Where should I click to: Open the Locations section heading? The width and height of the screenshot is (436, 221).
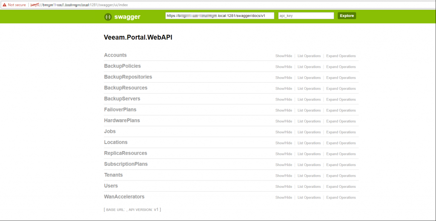pos(116,142)
